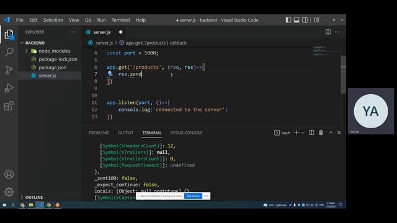
Task: Open Windows taskbar search
Action: pyautogui.click(x=13, y=205)
